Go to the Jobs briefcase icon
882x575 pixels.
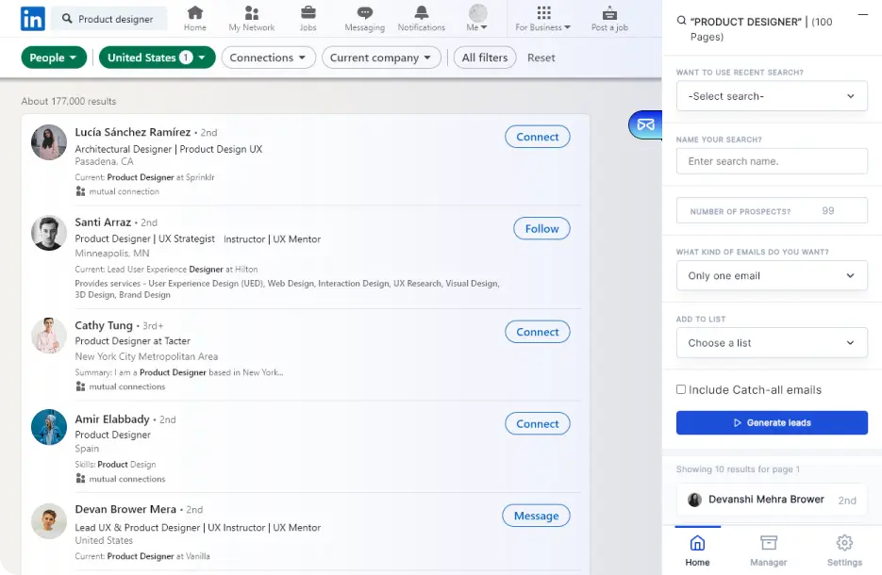[308, 13]
